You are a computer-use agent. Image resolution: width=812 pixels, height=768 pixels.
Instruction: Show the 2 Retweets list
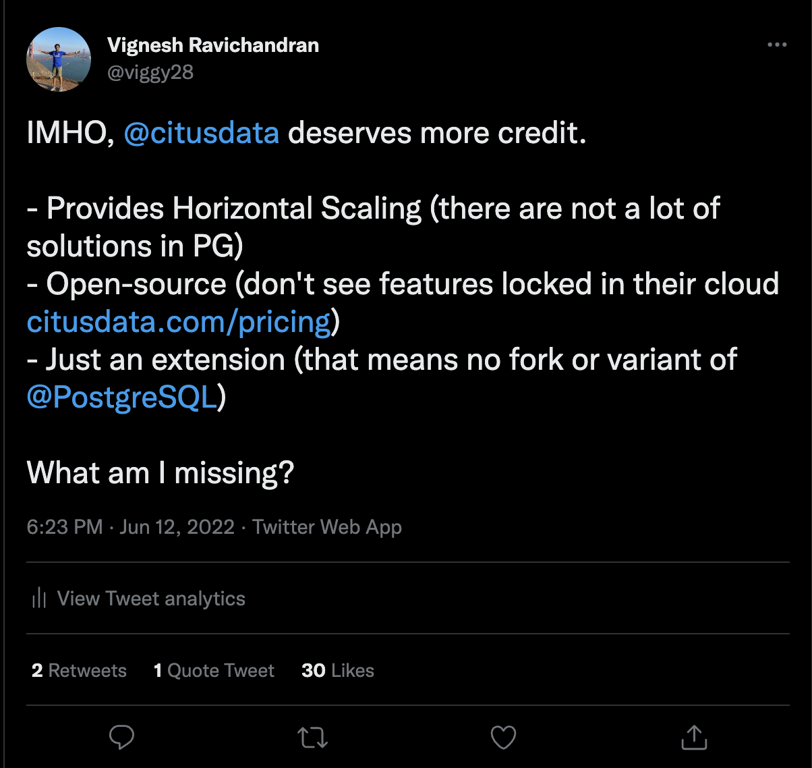pyautogui.click(x=79, y=670)
